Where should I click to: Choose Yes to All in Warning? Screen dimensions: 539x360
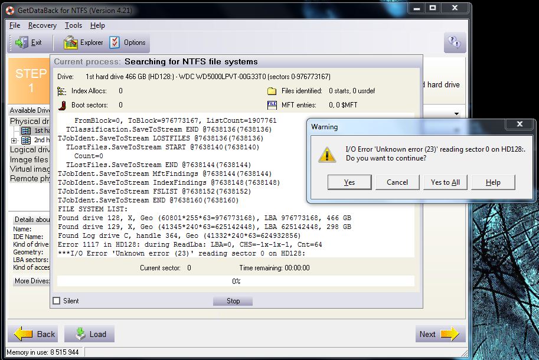(446, 182)
